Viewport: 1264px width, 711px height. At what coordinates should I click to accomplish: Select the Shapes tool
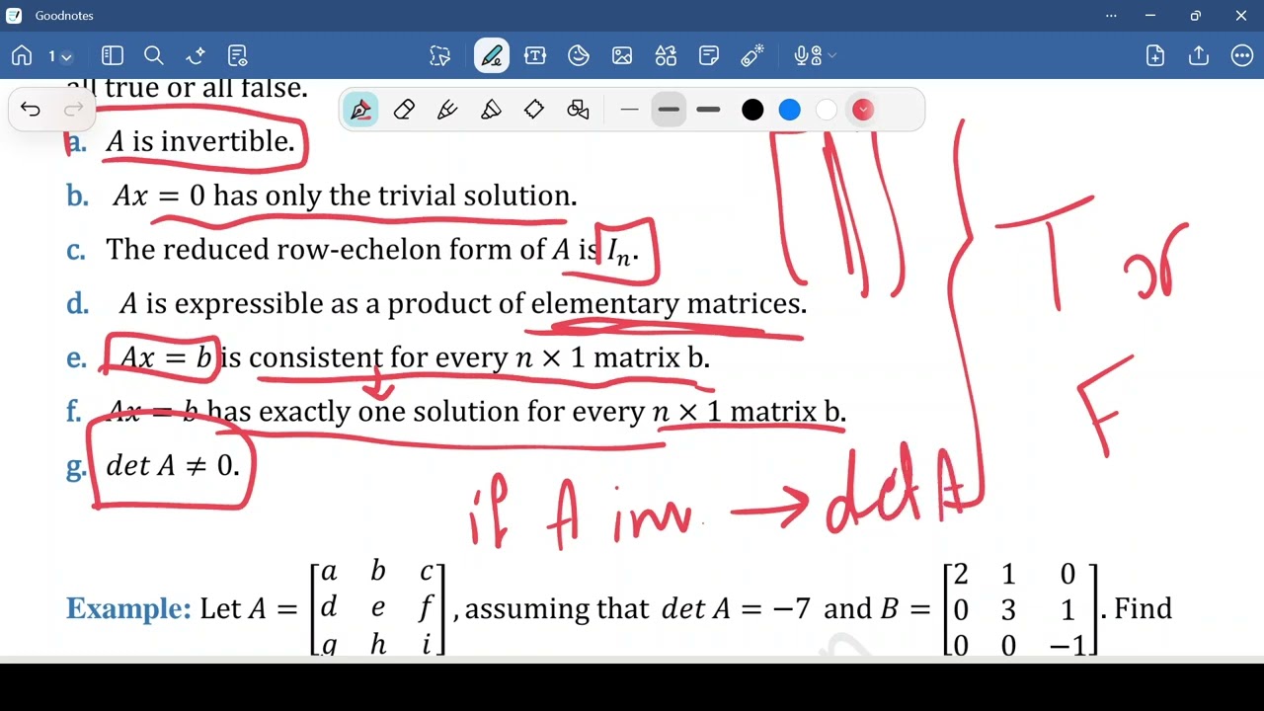tap(666, 56)
